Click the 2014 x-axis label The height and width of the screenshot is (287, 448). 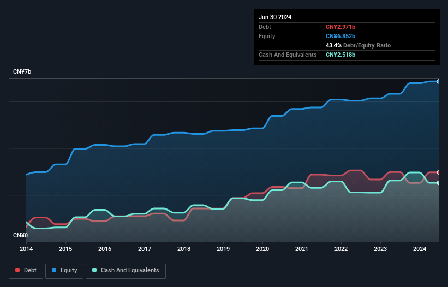click(26, 249)
